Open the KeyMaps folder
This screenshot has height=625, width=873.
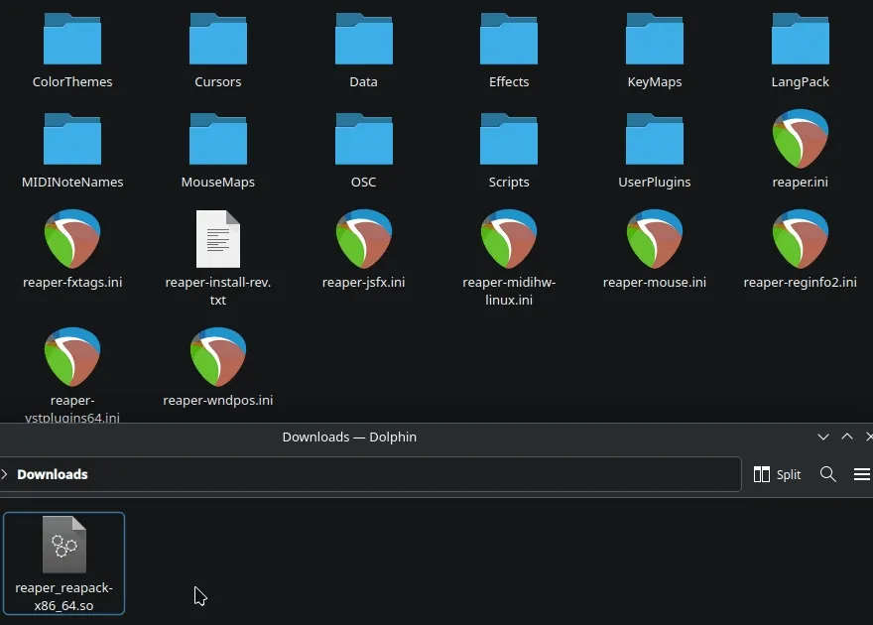655,39
